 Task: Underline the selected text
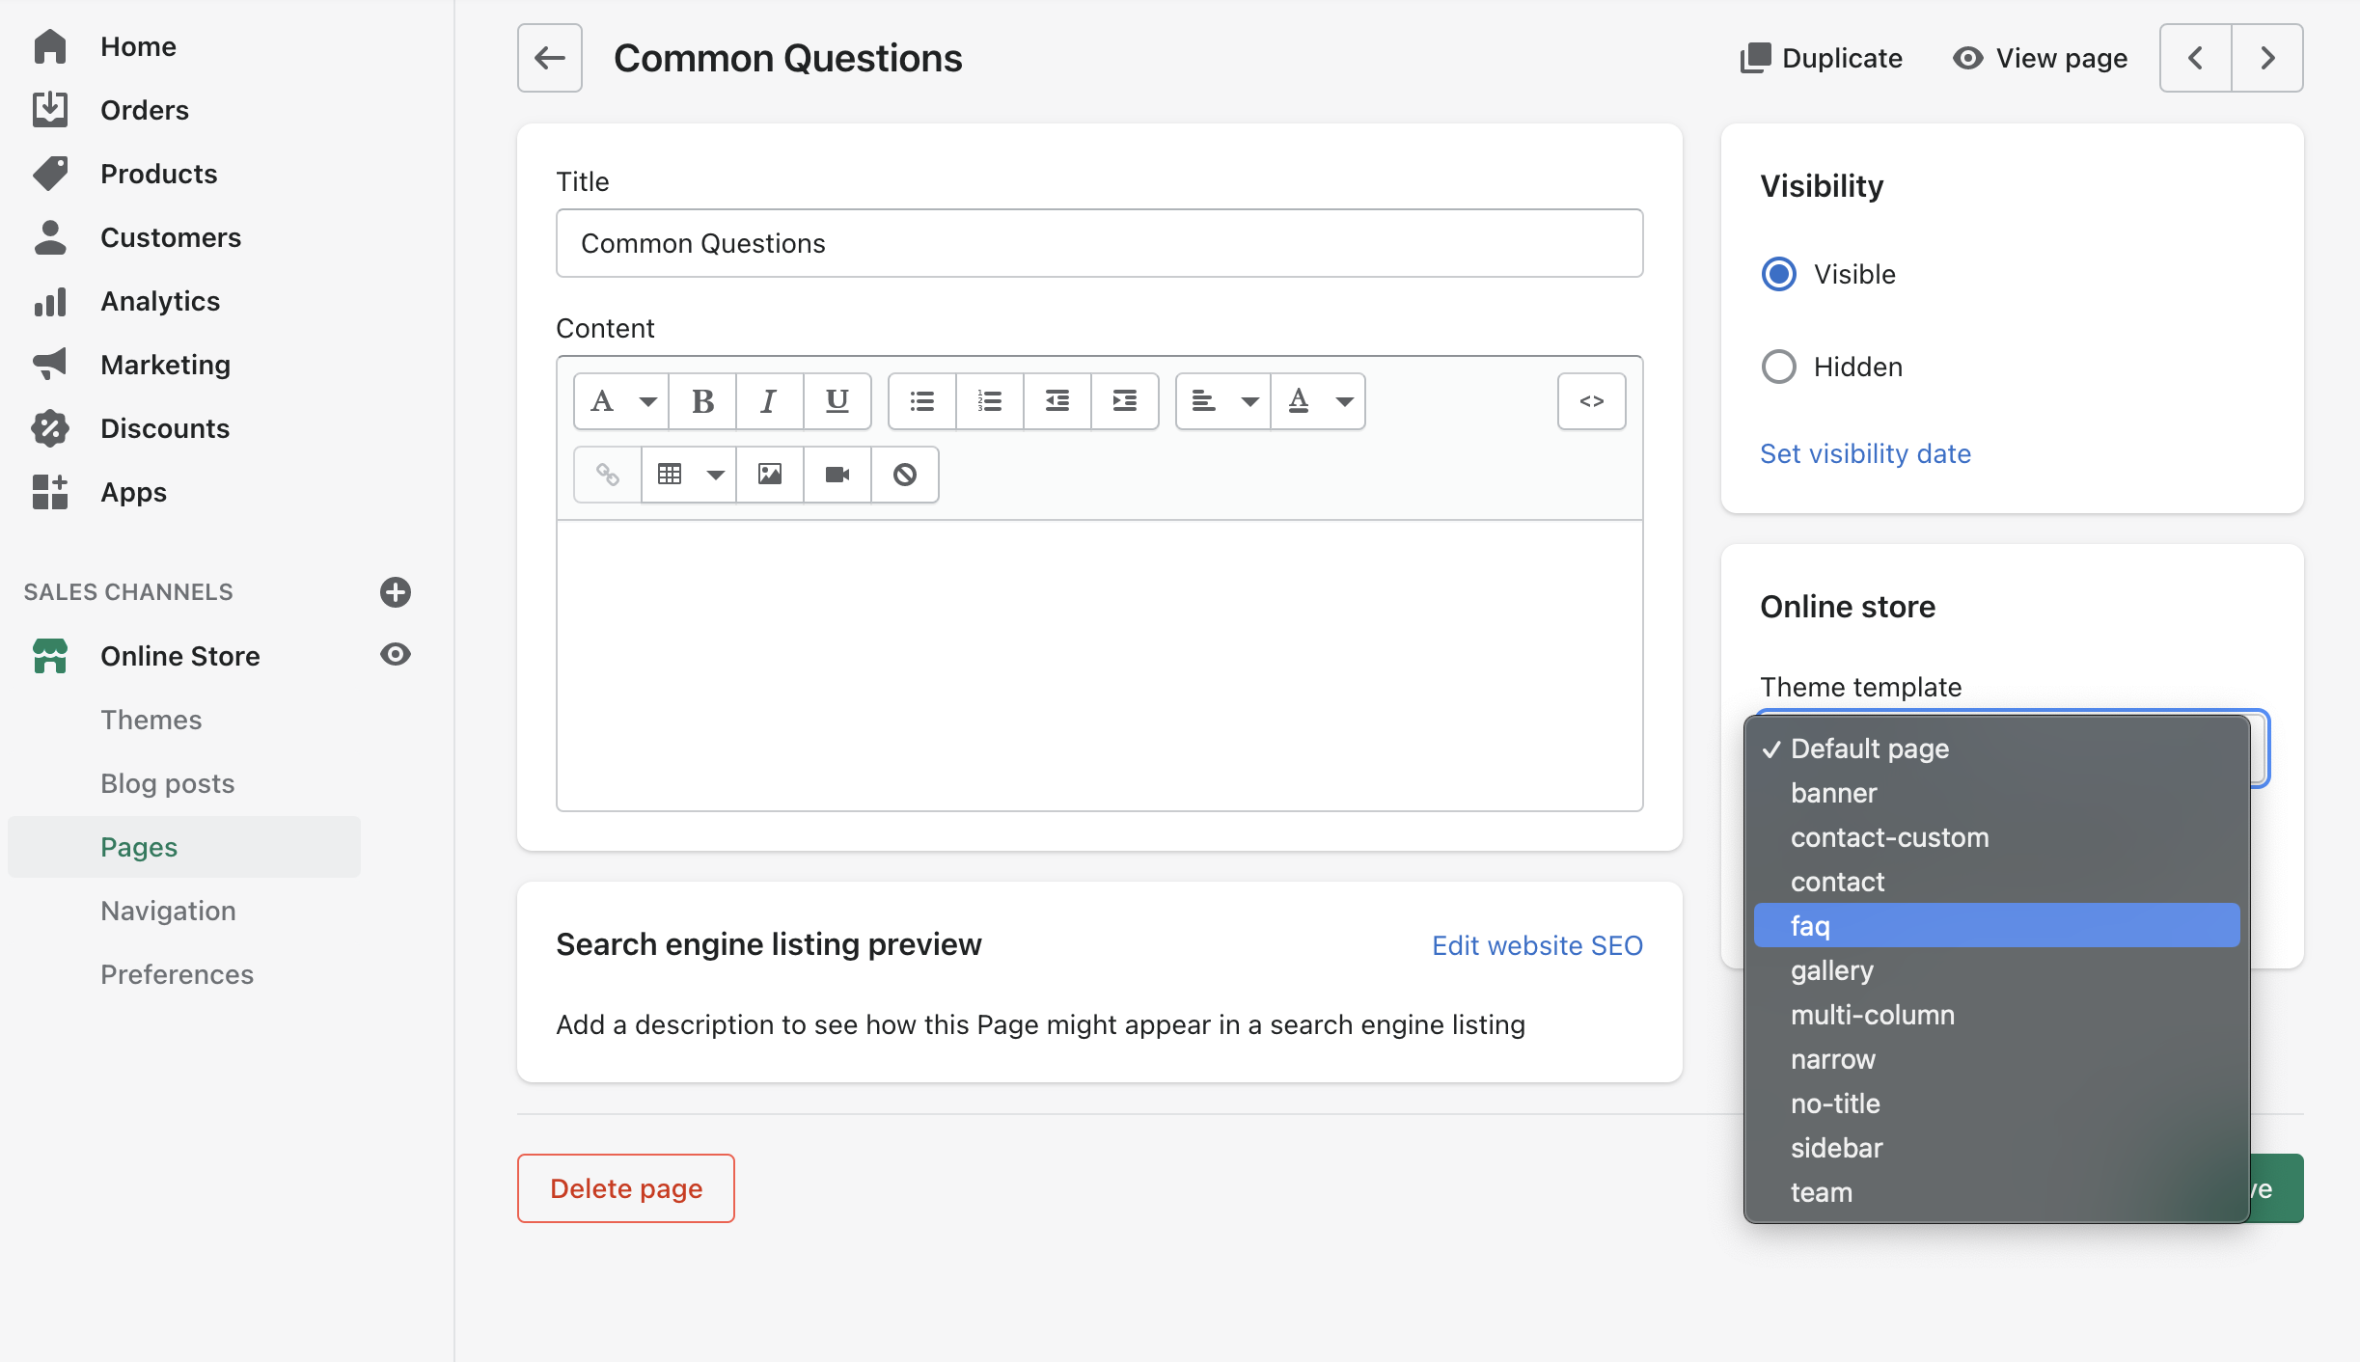coord(836,400)
